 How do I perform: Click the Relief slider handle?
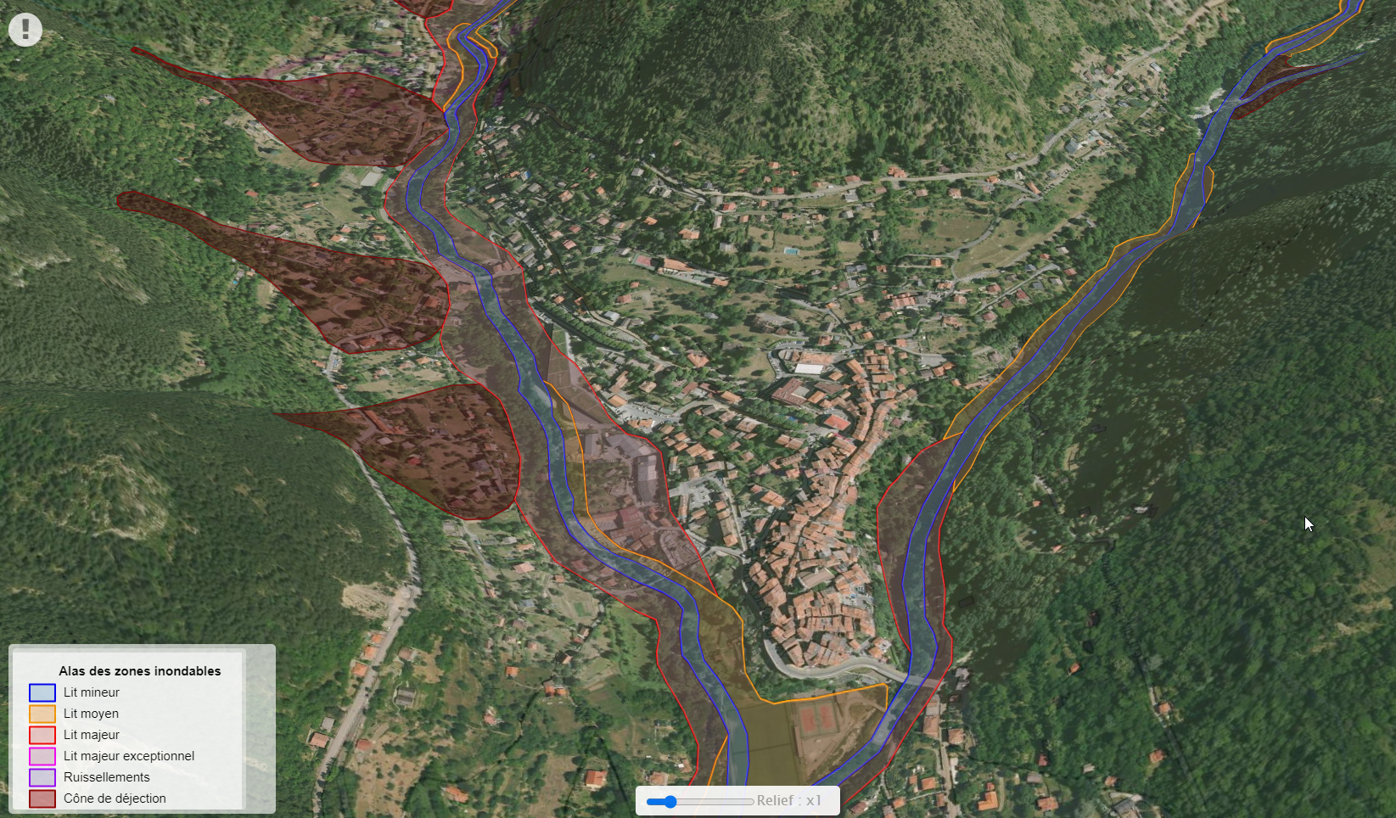pos(670,801)
